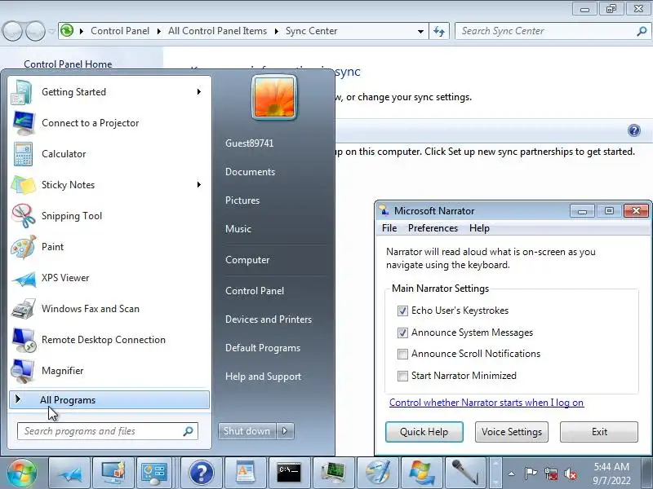Open Default Programs in Start menu
This screenshot has width=653, height=489.
tap(262, 348)
